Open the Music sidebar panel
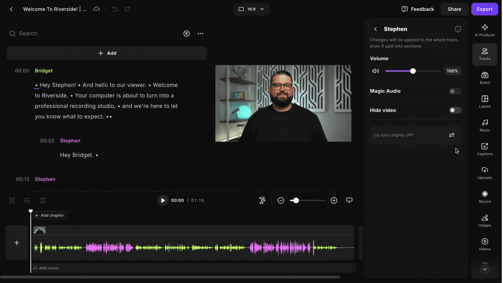The height and width of the screenshot is (283, 503). 485,126
